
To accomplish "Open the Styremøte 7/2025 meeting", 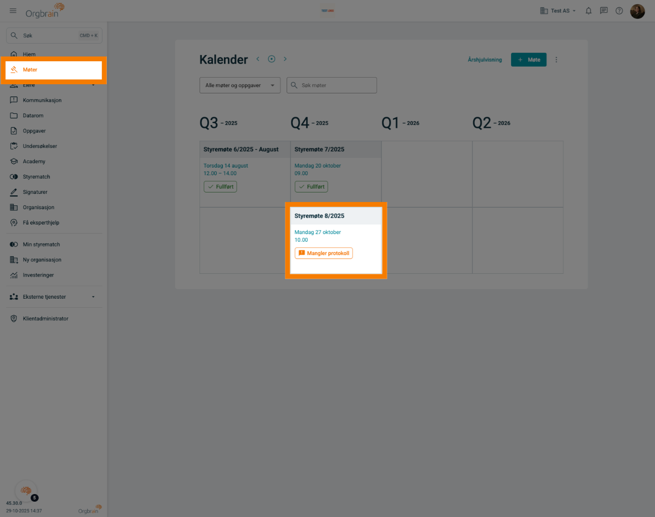I will tap(320, 149).
